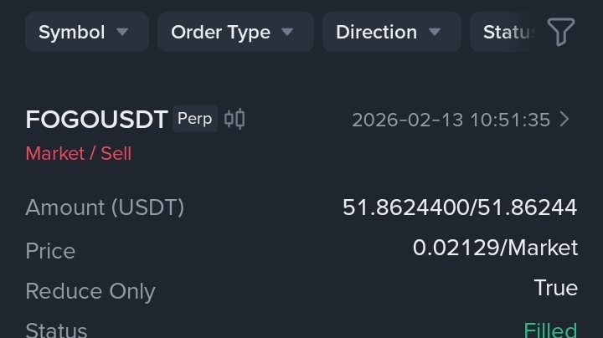
Task: Click the Reduce Only label
Action: 90,291
